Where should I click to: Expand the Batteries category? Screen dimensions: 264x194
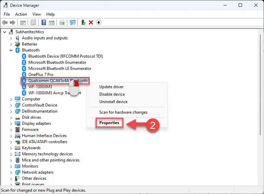click(x=11, y=44)
